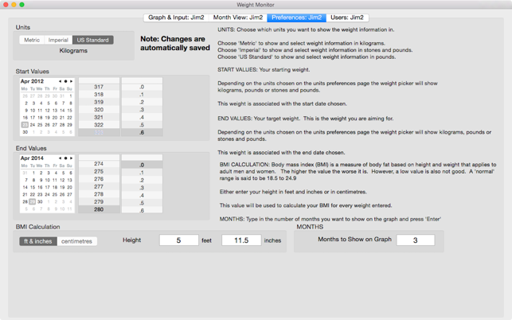Select 320 in start weight picker
Image resolution: width=512 pixels, height=320 pixels.
[x=99, y=110]
